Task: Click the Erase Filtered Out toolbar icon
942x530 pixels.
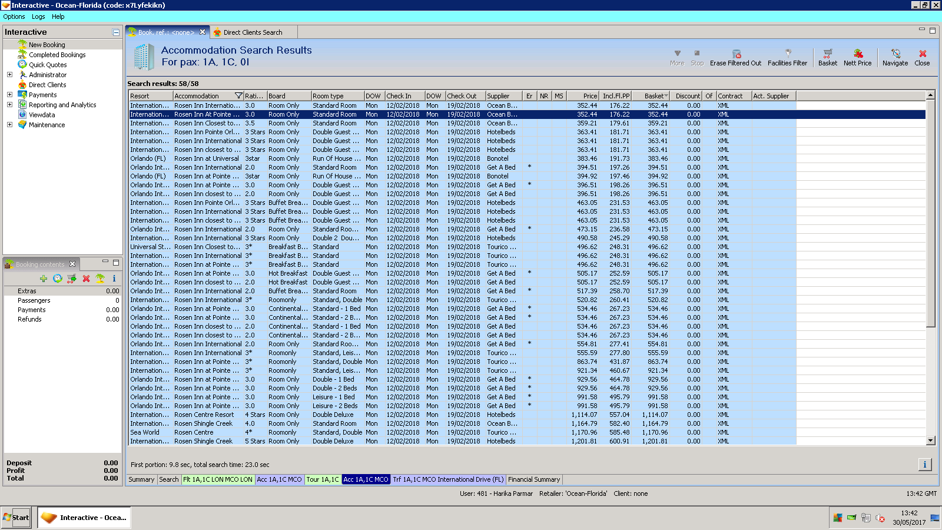Action: pos(736,54)
